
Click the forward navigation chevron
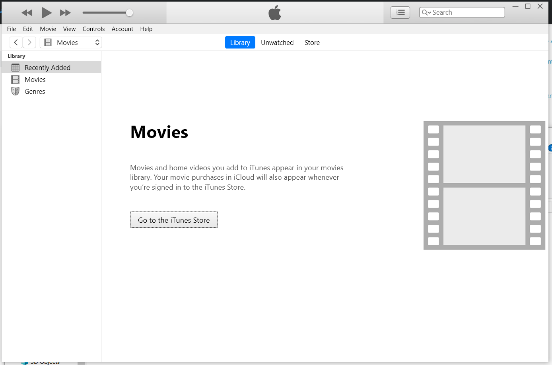click(29, 42)
